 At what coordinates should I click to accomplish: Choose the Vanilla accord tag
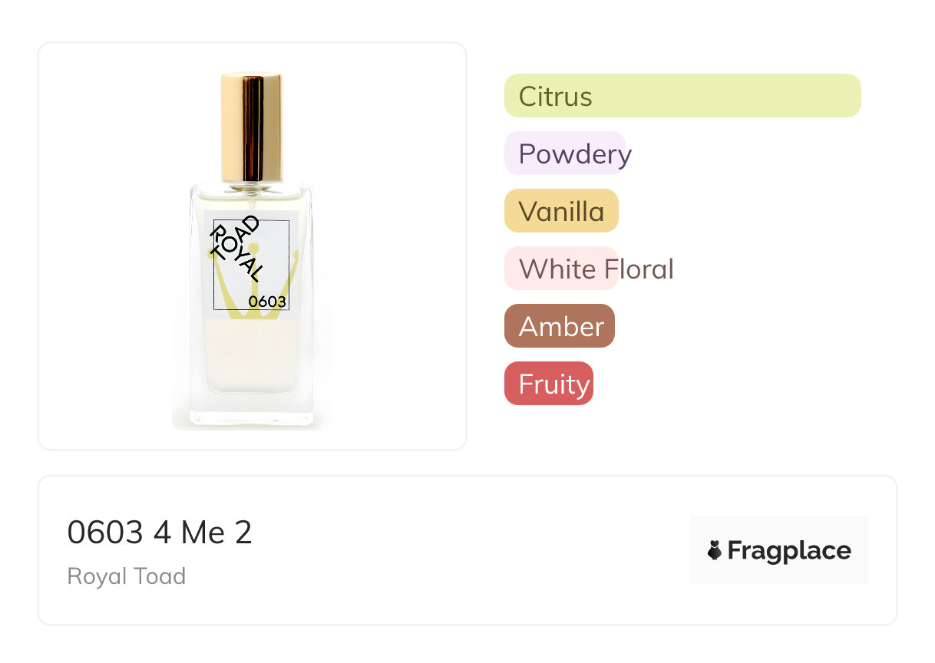click(x=561, y=211)
